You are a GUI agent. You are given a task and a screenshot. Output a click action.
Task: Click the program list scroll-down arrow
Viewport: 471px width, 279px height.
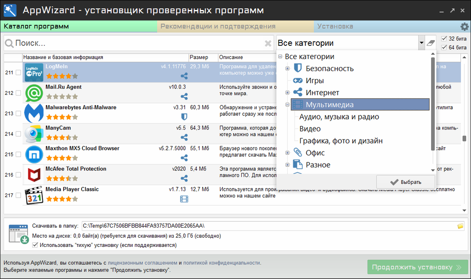[x=465, y=211]
